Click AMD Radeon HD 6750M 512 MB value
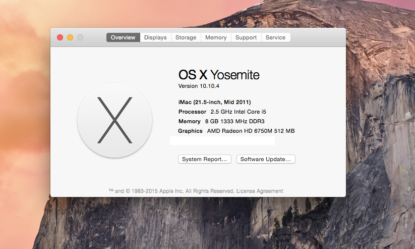Screen dimensions: 415x249 pyautogui.click(x=251, y=131)
